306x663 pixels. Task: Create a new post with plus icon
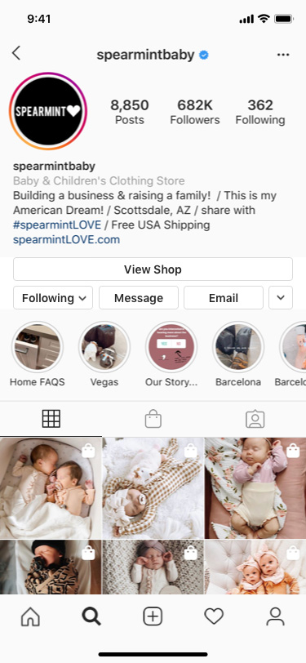[x=153, y=617]
